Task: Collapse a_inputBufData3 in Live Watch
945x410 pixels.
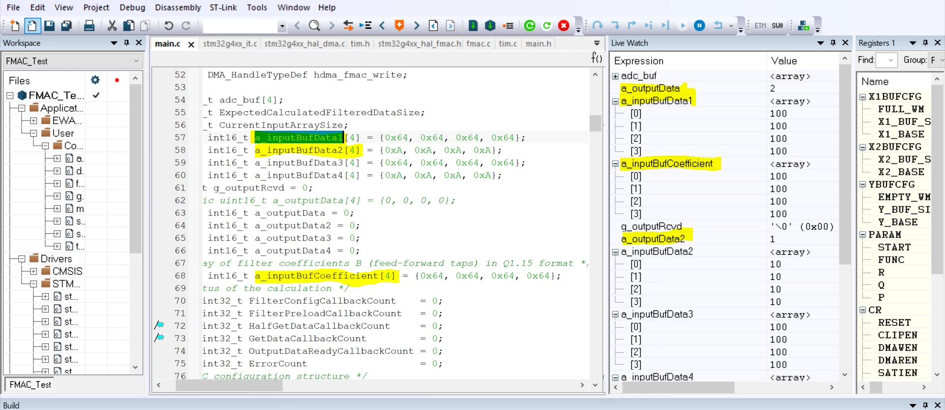Action: click(x=615, y=315)
